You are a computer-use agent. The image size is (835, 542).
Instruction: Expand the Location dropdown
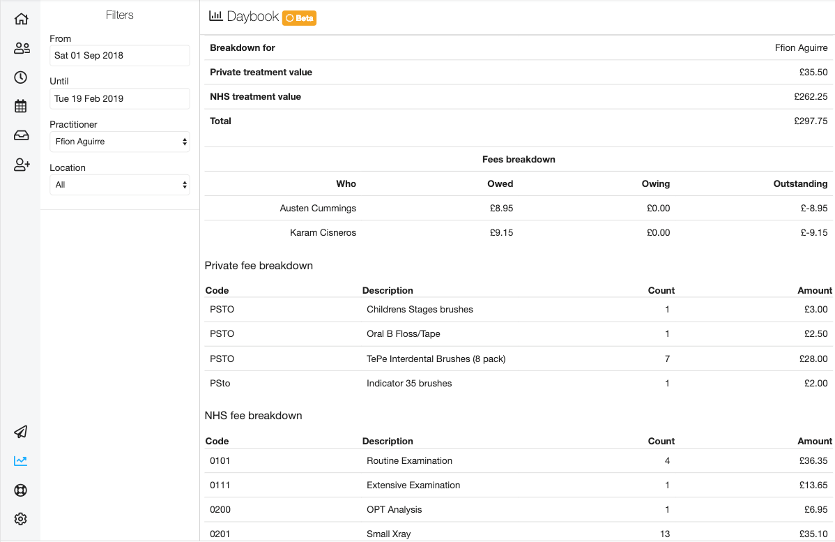120,185
